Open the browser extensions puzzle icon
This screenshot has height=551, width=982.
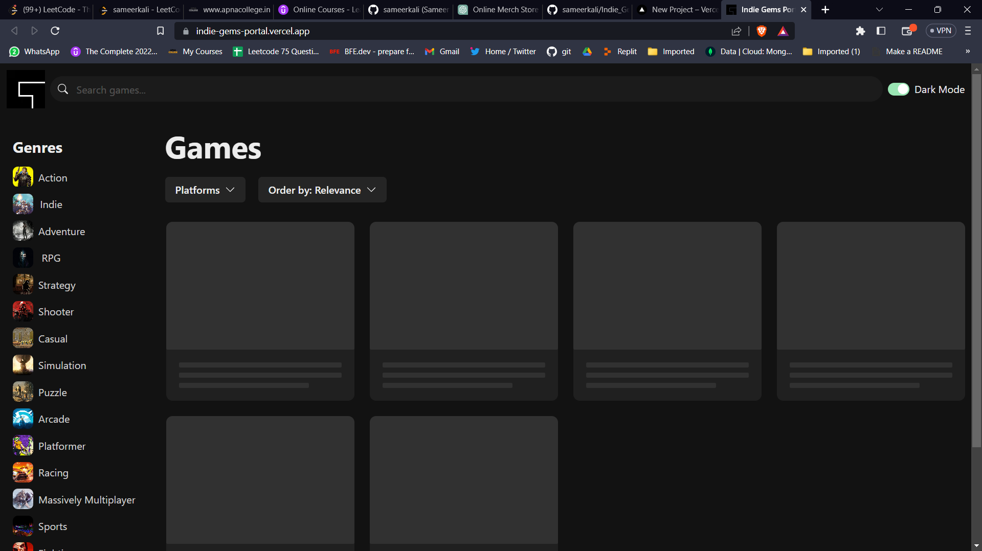[x=860, y=31]
